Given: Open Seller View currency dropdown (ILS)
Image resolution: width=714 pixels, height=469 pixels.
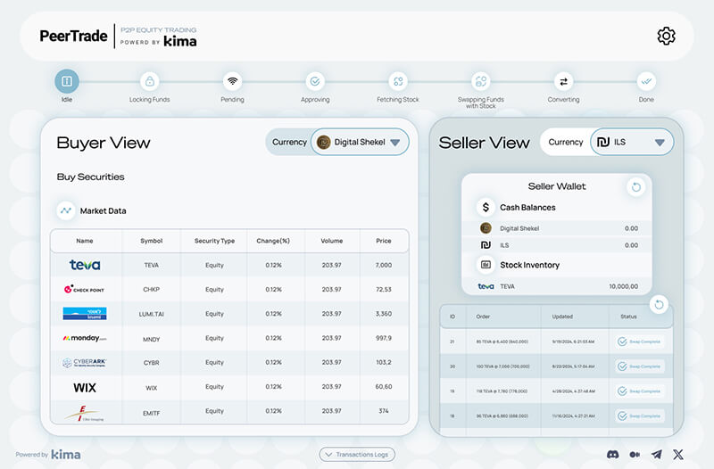Looking at the screenshot, I should pos(632,143).
